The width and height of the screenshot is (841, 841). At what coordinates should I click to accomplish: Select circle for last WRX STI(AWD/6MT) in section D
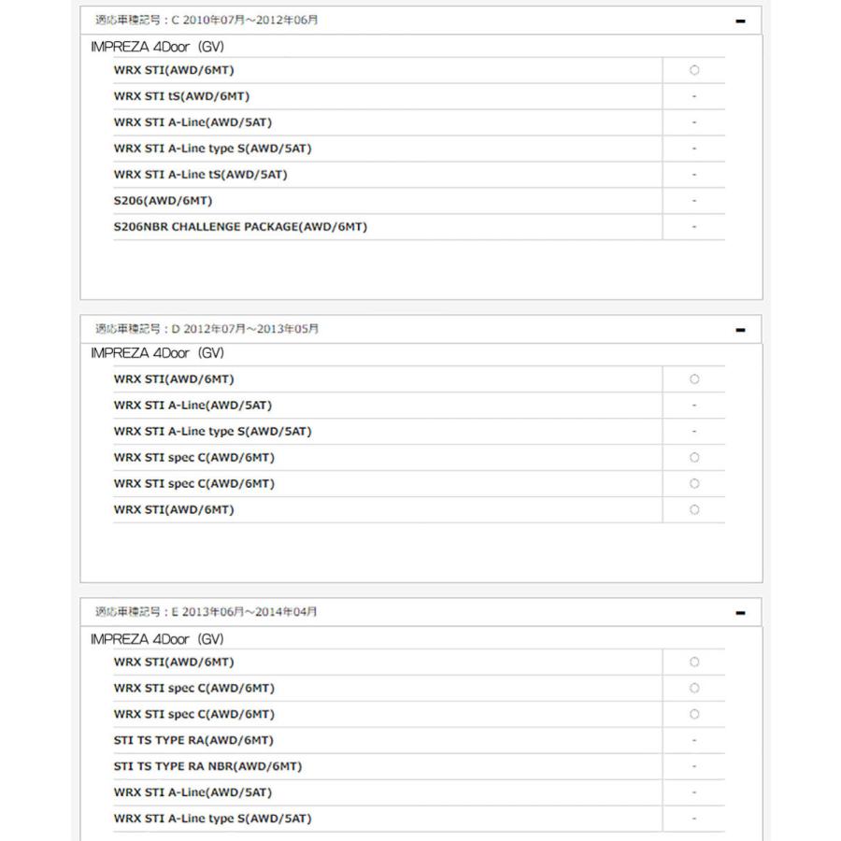pos(694,509)
